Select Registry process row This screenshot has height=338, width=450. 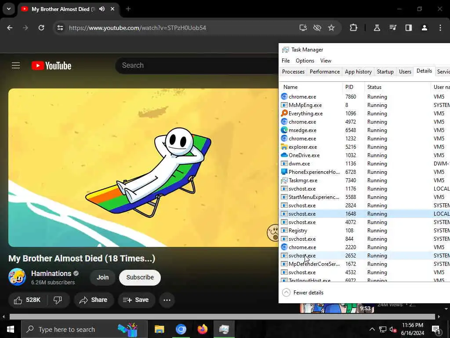pyautogui.click(x=364, y=231)
